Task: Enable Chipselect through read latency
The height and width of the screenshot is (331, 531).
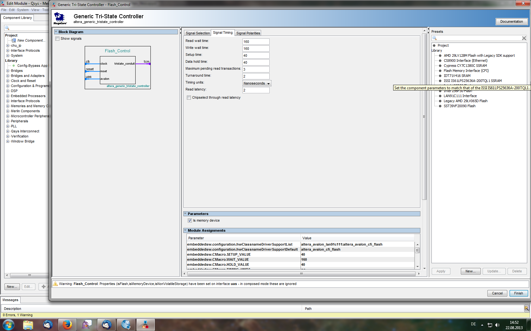Action: pos(189,98)
